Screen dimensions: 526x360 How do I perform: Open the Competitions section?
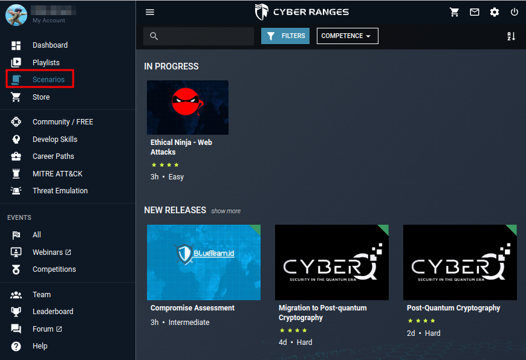point(54,269)
